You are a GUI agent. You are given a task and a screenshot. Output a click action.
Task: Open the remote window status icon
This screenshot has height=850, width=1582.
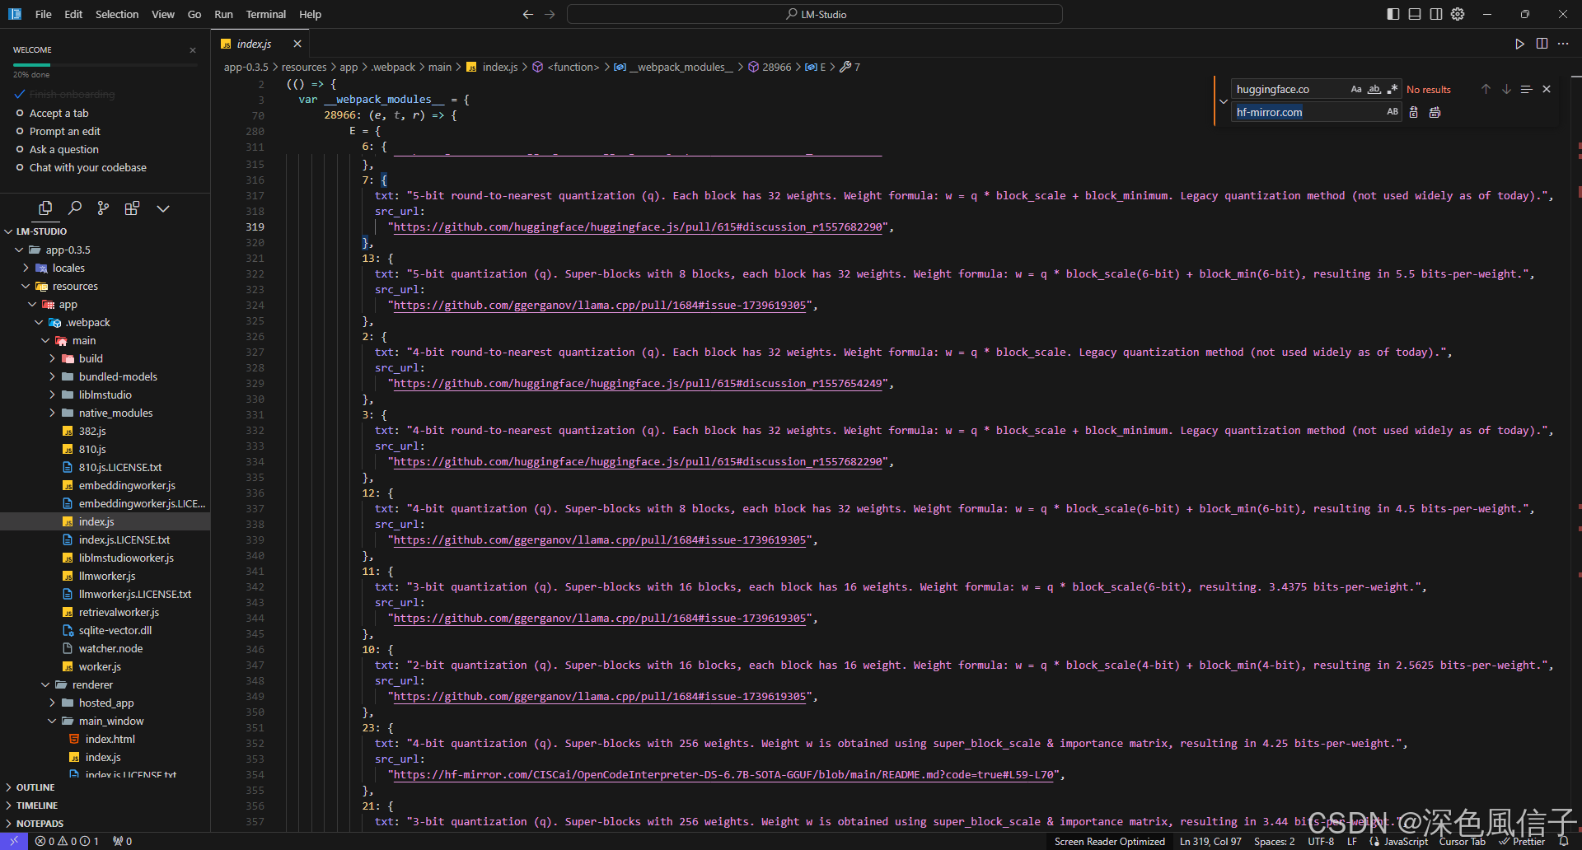point(14,841)
